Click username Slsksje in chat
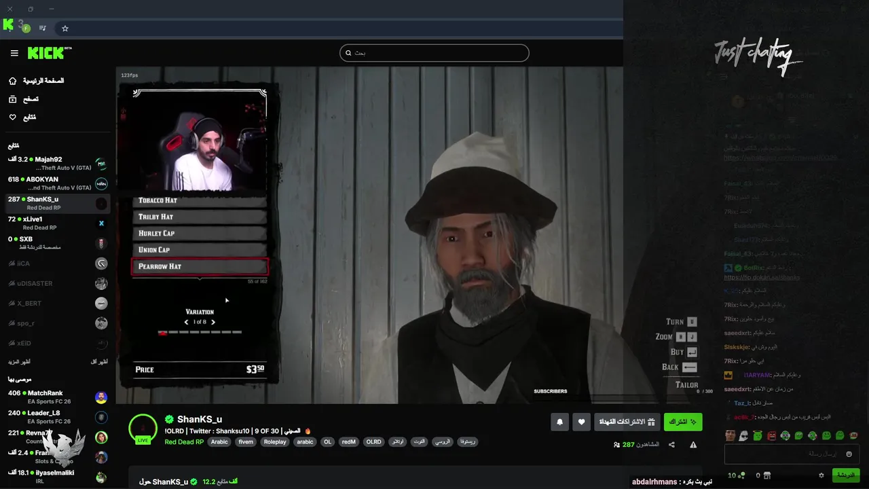The height and width of the screenshot is (489, 869). 737,347
